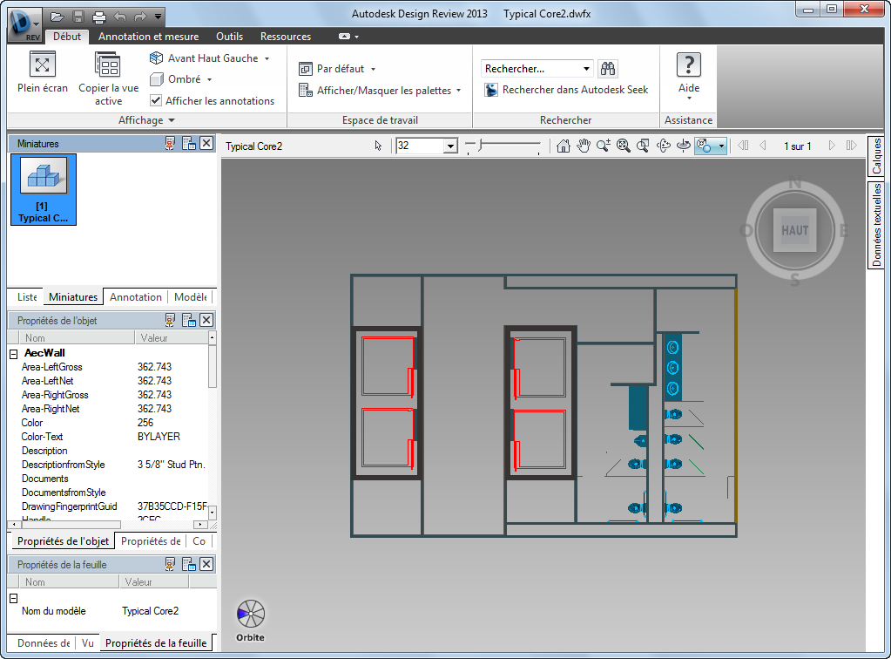Open the quick access toolbar customize arrow
This screenshot has width=891, height=659.
pyautogui.click(x=158, y=17)
